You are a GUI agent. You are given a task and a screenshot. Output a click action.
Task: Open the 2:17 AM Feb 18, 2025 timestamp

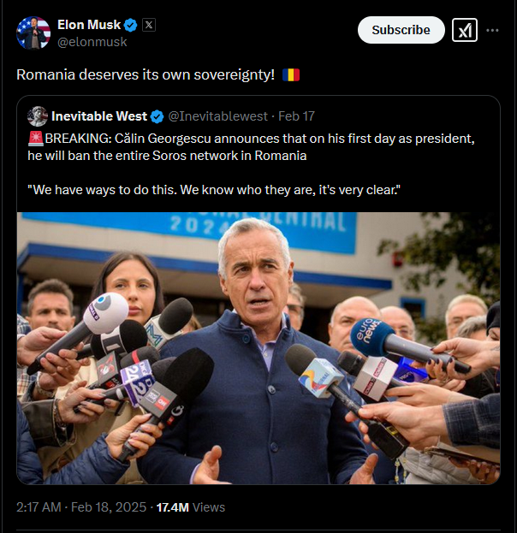coord(81,507)
